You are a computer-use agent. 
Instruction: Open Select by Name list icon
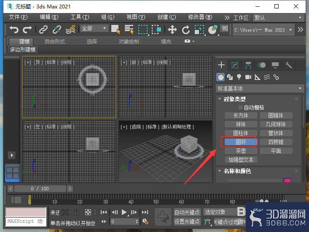click(129, 29)
